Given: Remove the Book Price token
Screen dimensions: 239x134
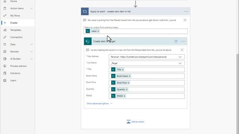Looking at the screenshot, I should tap(128, 83).
